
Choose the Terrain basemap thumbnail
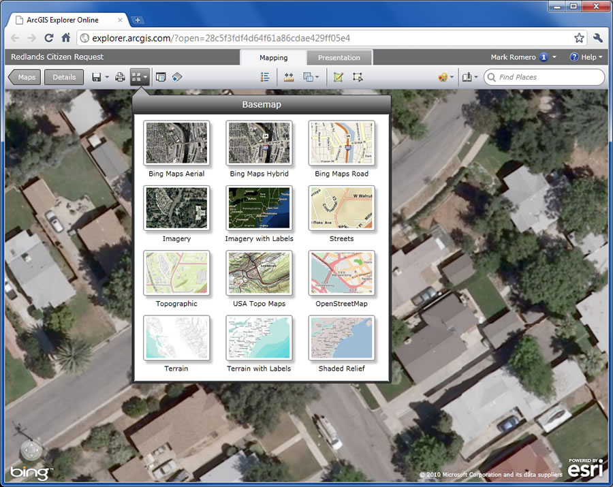176,338
